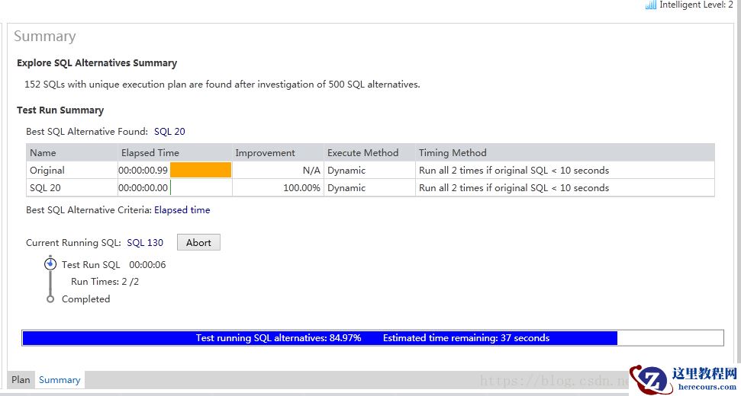Screen dimensions: 741x396
Task: Switch to the Plan tab
Action: click(x=21, y=379)
